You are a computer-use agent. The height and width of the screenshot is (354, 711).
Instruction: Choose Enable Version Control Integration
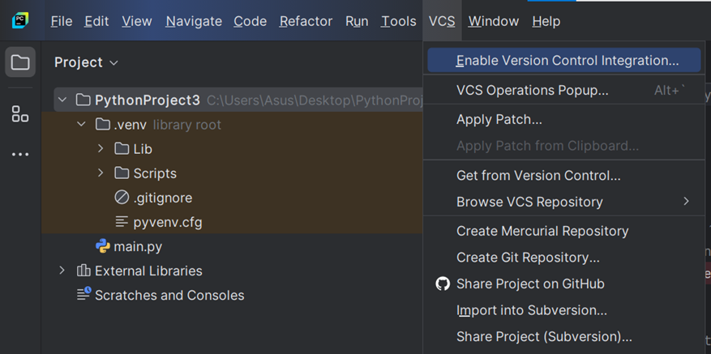coord(567,61)
